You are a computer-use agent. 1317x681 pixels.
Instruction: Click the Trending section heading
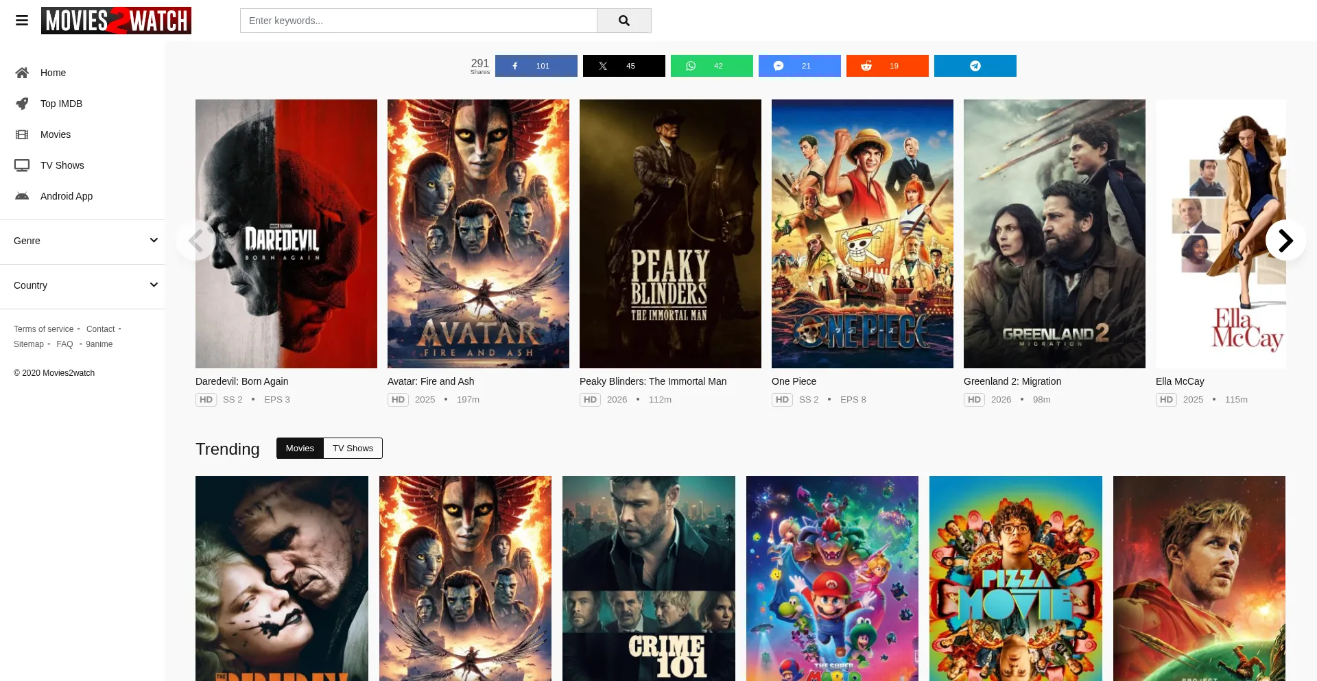pyautogui.click(x=228, y=449)
